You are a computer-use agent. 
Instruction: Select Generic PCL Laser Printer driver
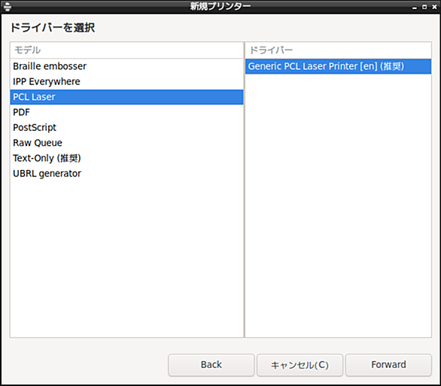(x=338, y=66)
